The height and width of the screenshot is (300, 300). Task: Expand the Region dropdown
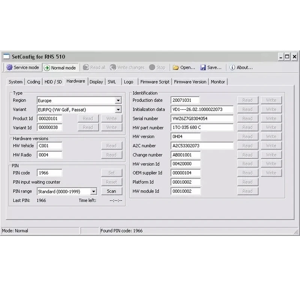(x=118, y=100)
